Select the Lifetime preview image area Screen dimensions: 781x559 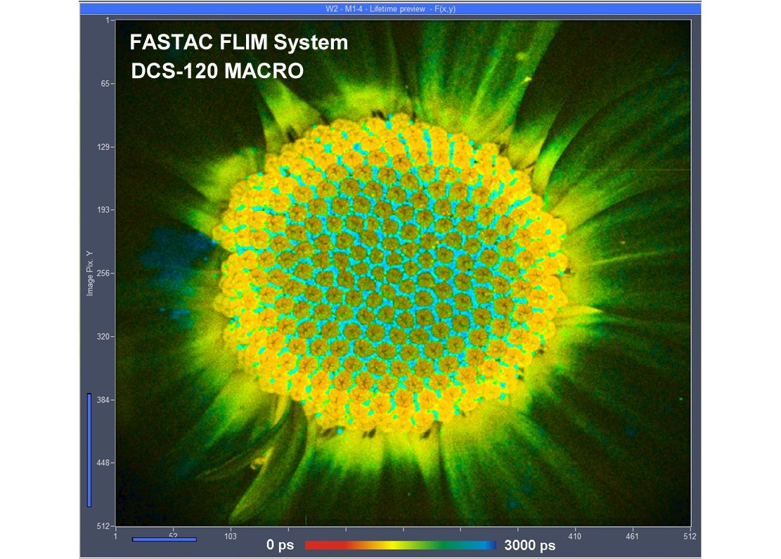(404, 274)
